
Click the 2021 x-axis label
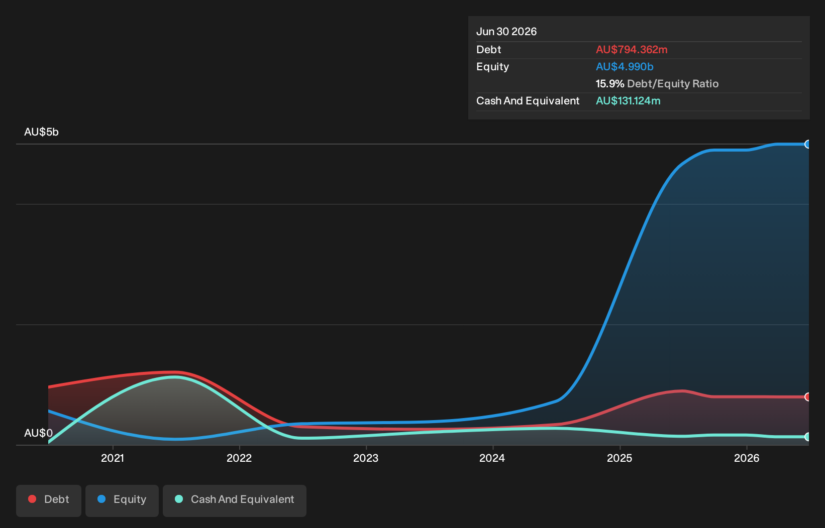coord(113,458)
